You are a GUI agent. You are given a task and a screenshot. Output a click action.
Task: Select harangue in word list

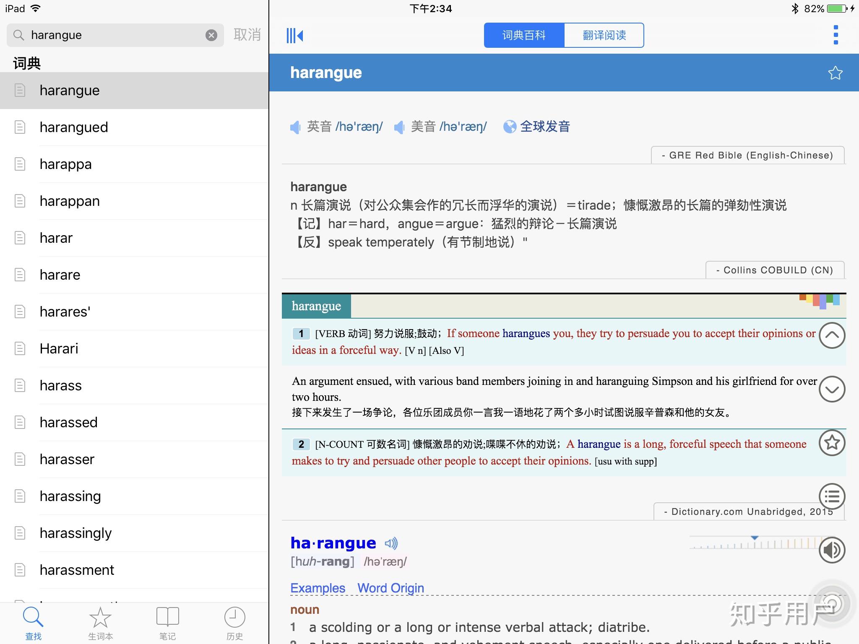click(134, 91)
